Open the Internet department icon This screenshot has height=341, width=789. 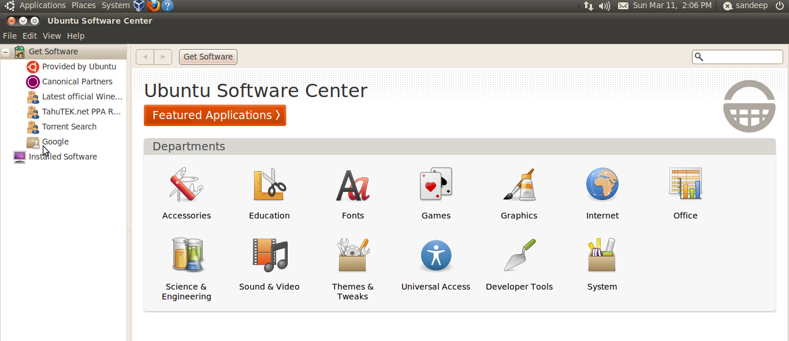point(602,184)
